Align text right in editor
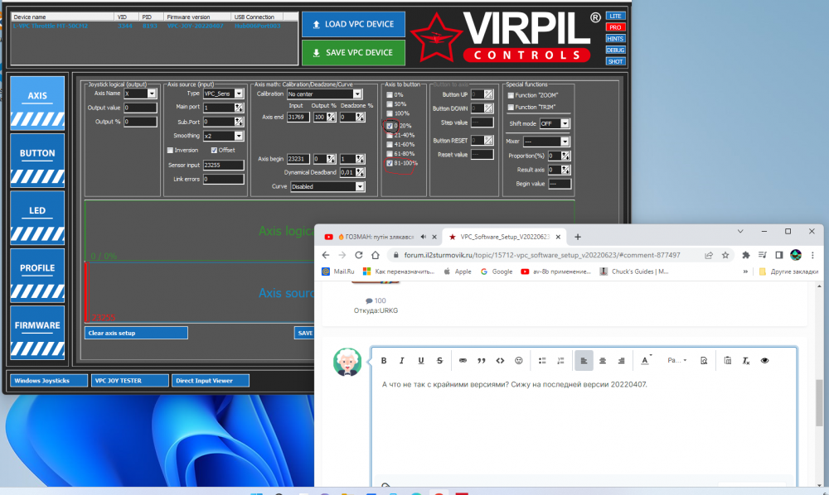Screen dimensions: 829x495 tap(621, 360)
